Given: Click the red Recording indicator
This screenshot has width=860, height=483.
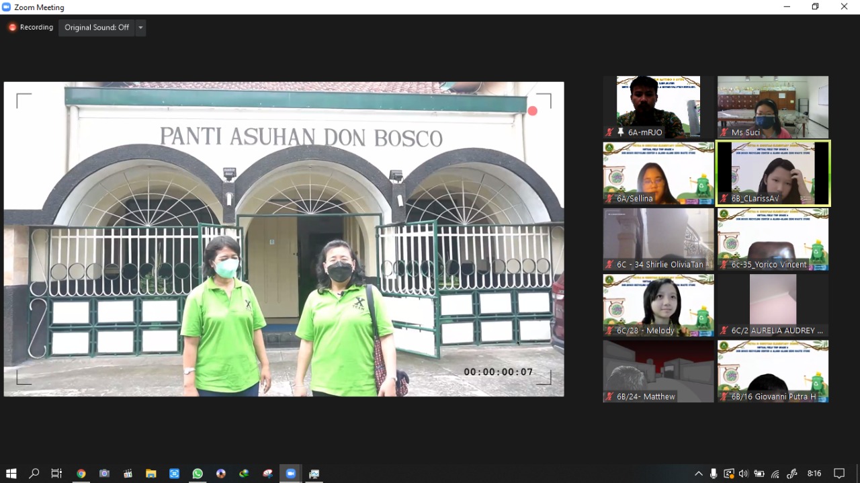Looking at the screenshot, I should 31,28.
